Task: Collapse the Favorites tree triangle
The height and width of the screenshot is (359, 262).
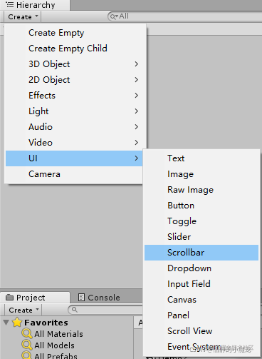Action: [x=6, y=323]
